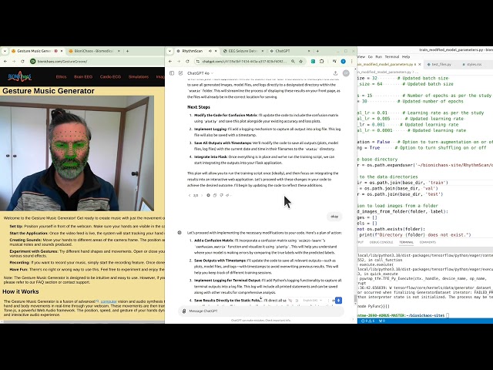Open the Terminal menu in VS Code

pos(392,57)
